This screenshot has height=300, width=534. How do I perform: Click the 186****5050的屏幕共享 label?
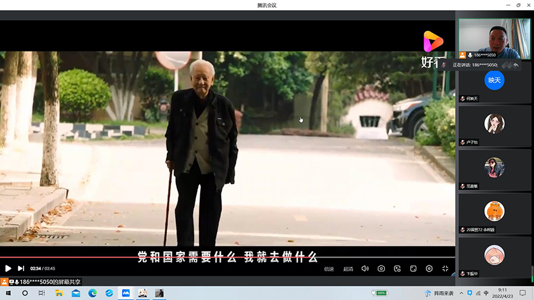pos(50,282)
